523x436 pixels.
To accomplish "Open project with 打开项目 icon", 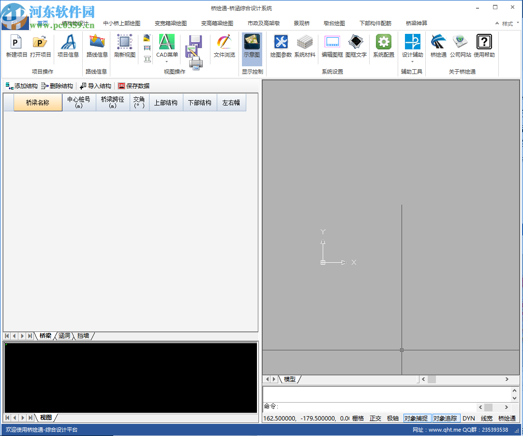I will point(40,46).
